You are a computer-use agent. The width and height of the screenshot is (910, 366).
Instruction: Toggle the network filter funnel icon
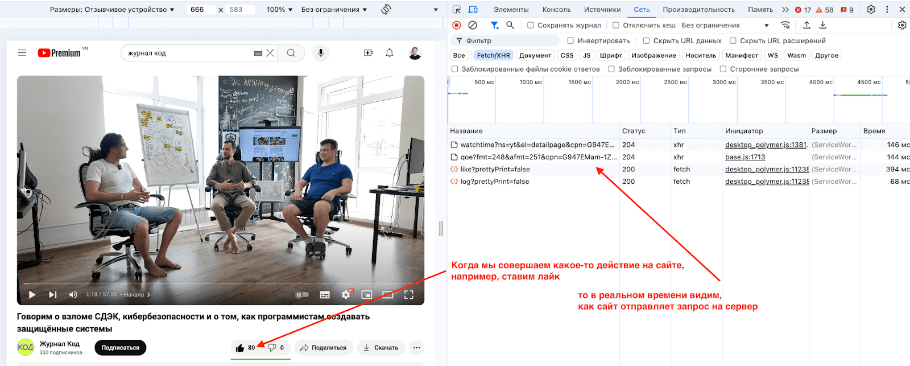point(494,25)
